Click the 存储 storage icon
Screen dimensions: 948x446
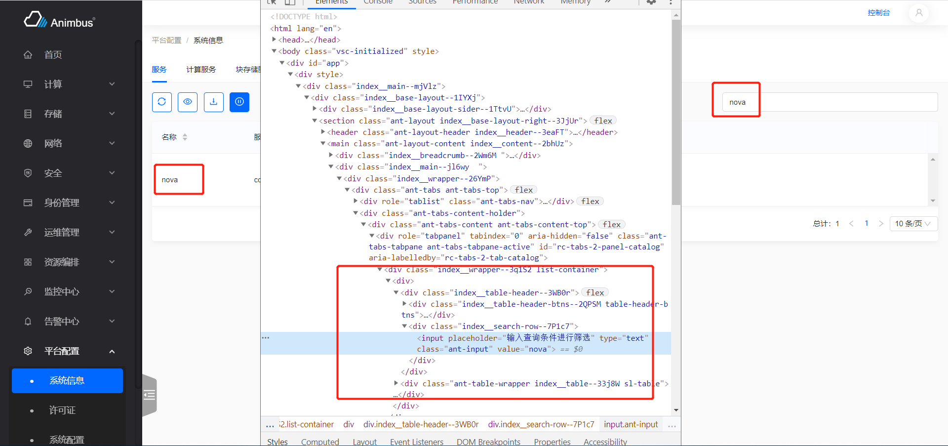(28, 114)
